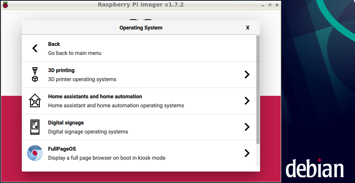Select the "3D printing" title text
This screenshot has width=355, height=183.
[61, 70]
